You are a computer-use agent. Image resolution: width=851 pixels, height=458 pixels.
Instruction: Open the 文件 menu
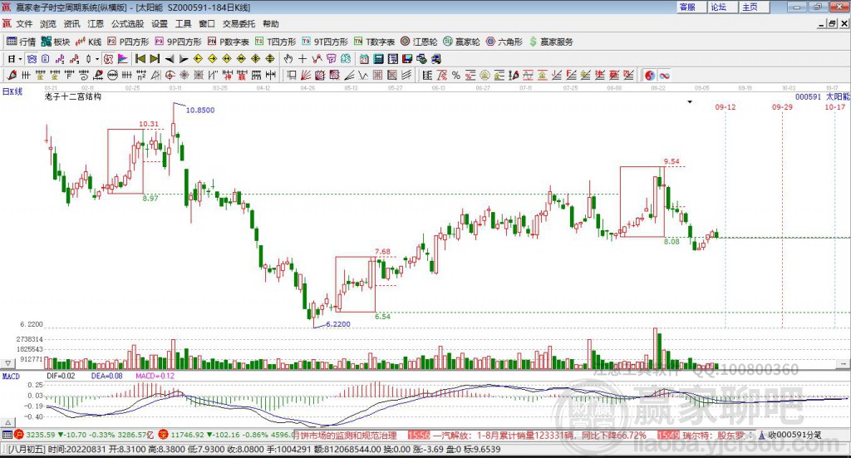point(24,24)
